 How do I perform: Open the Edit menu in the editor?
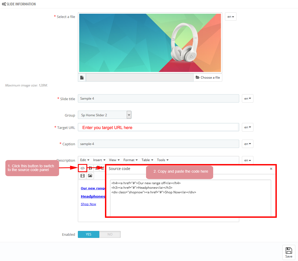[x=85, y=160]
